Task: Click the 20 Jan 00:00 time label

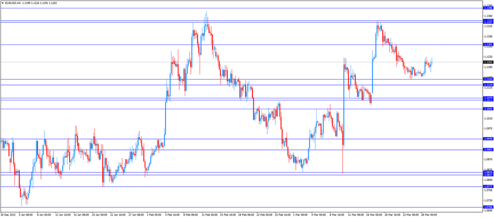Action: pyautogui.click(x=99, y=215)
